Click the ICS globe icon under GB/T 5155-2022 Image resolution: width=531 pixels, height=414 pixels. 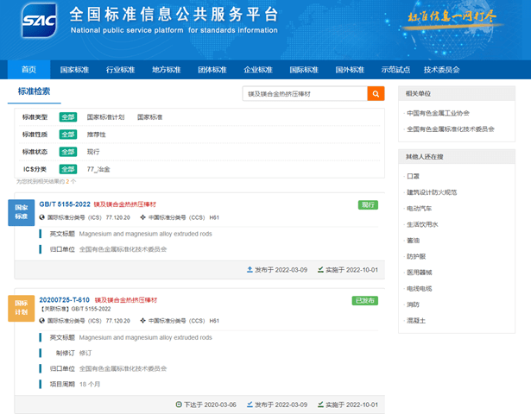click(42, 217)
